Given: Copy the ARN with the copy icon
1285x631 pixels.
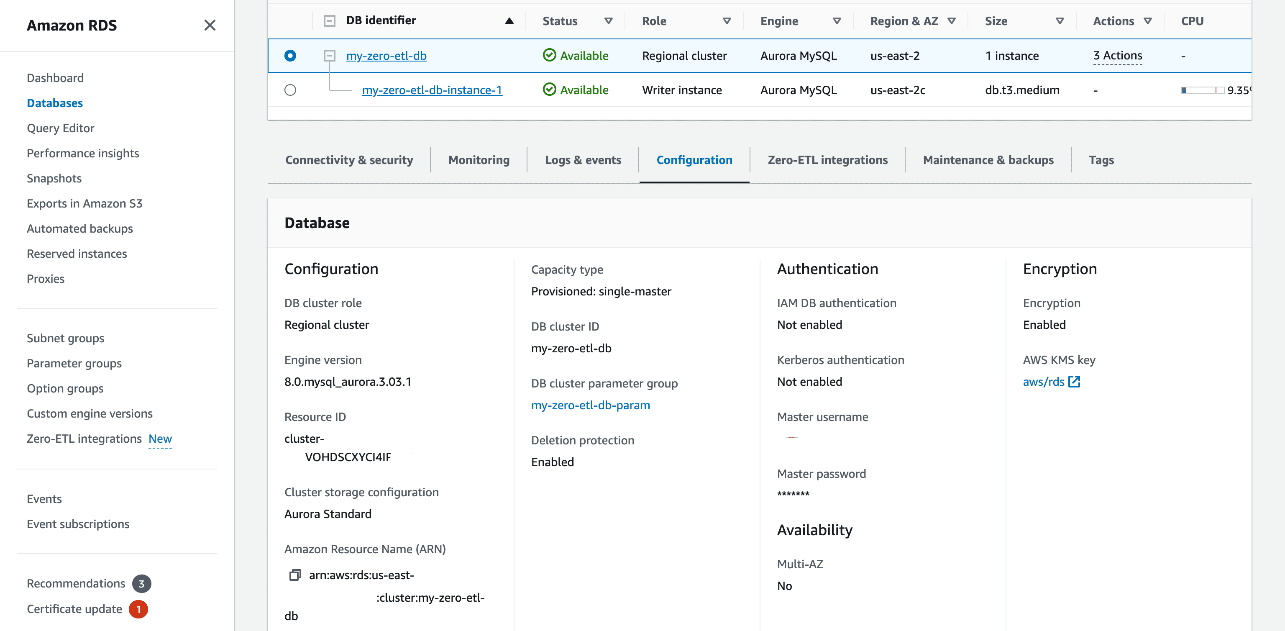Looking at the screenshot, I should pos(295,575).
